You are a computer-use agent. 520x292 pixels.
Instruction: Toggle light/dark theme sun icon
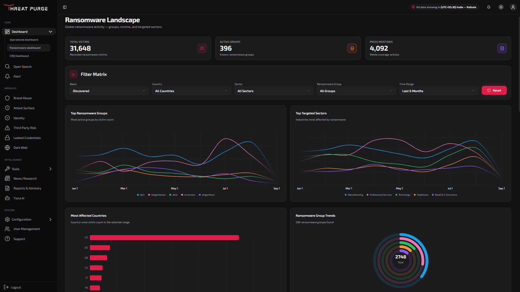pyautogui.click(x=501, y=7)
